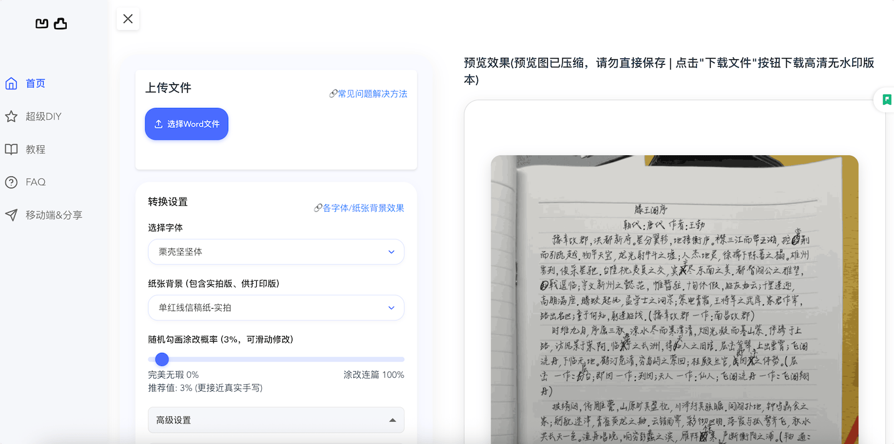Open the FAQ sidebar item
Screen dimensions: 894x444
[x=36, y=182]
